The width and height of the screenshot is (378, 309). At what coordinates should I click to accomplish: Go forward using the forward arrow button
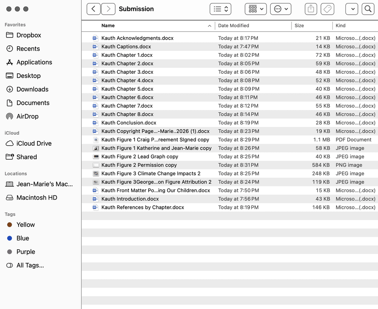(108, 9)
